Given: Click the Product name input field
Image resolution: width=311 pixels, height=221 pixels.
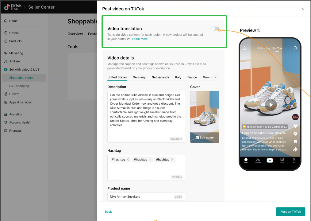Looking at the screenshot, I should (x=141, y=196).
